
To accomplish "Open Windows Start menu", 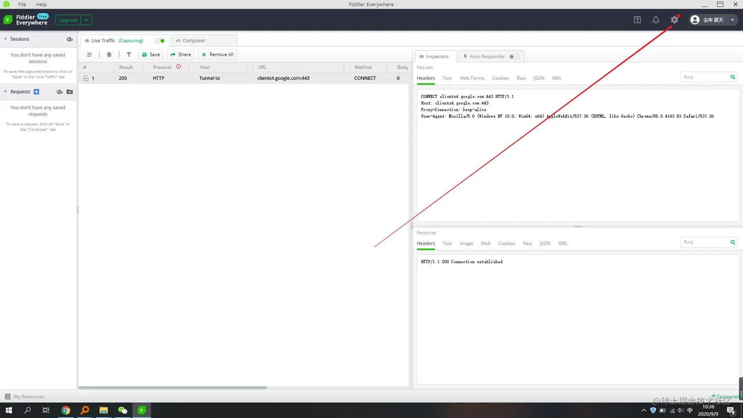I will 8,410.
